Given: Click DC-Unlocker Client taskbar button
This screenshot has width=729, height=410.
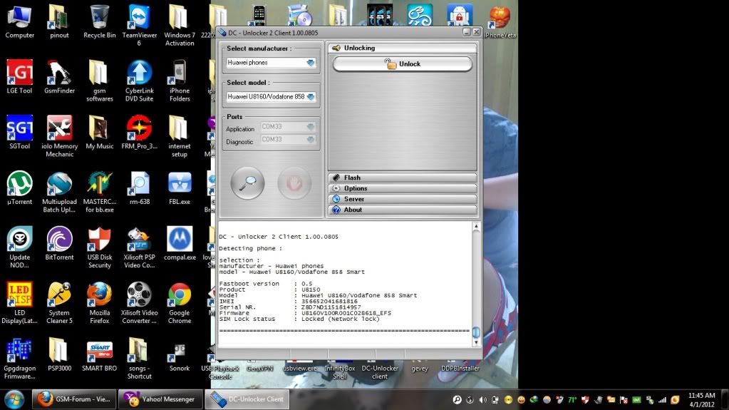Looking at the screenshot, I should (247, 399).
